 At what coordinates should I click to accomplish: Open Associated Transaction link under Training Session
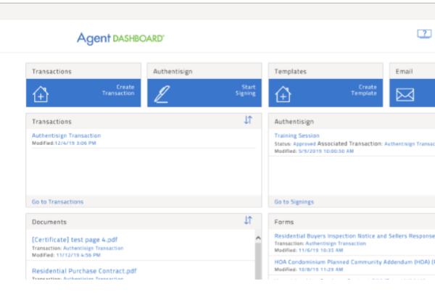[x=410, y=144]
